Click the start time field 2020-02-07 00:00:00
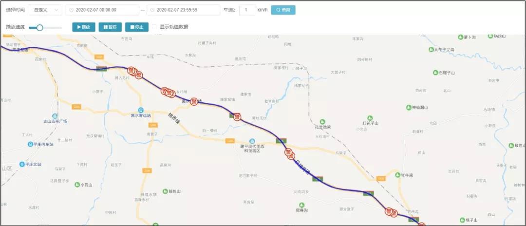 click(102, 10)
